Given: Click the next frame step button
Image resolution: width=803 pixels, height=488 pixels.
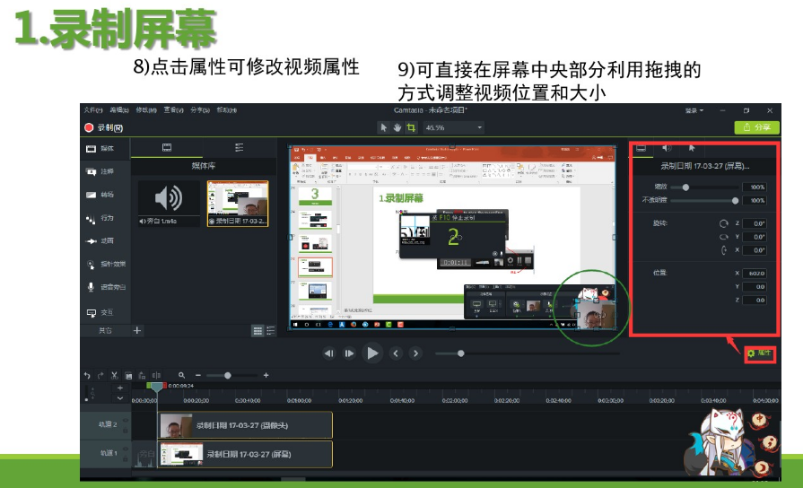Looking at the screenshot, I should tap(349, 353).
